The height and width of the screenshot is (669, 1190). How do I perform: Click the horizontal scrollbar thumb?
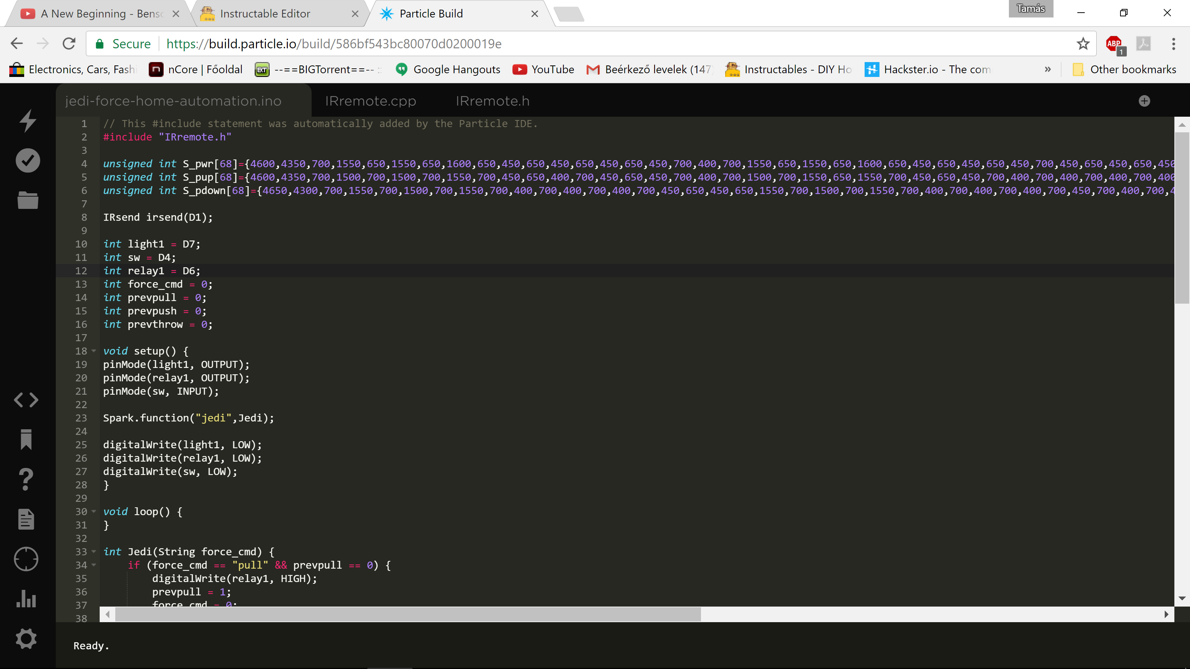point(408,614)
